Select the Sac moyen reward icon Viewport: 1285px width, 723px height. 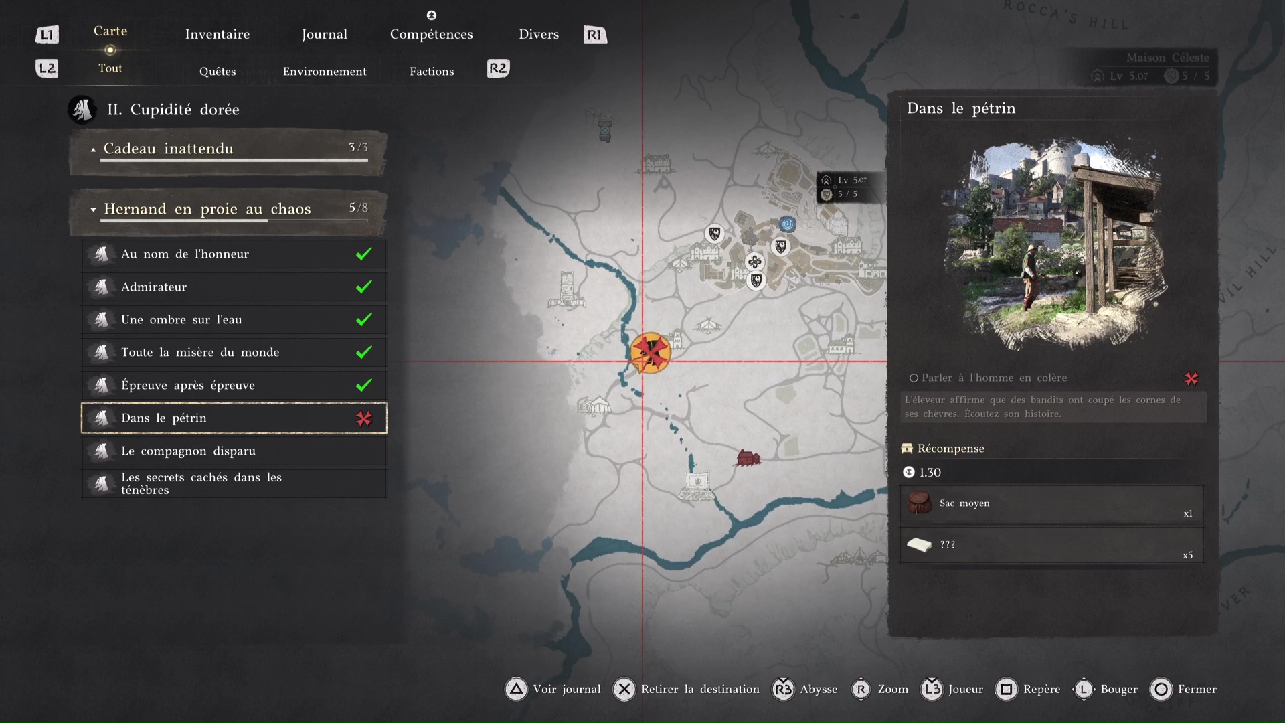pos(919,503)
